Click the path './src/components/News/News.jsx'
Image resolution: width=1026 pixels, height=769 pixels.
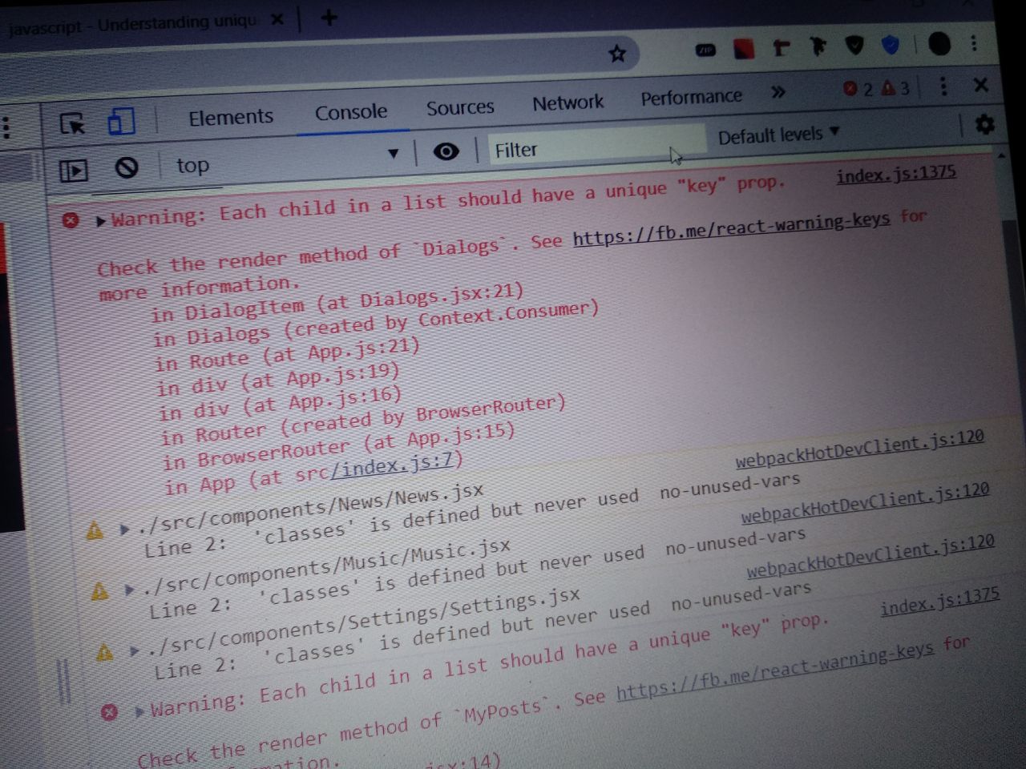pyautogui.click(x=311, y=509)
